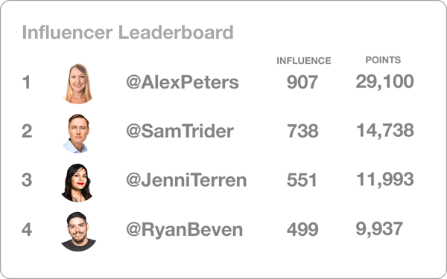Viewport: 447px width, 279px height.
Task: Click influence score 738
Action: (302, 131)
